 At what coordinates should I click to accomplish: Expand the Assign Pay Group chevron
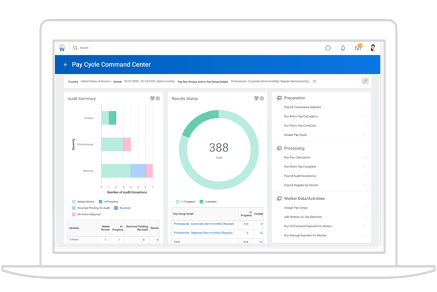[365, 208]
